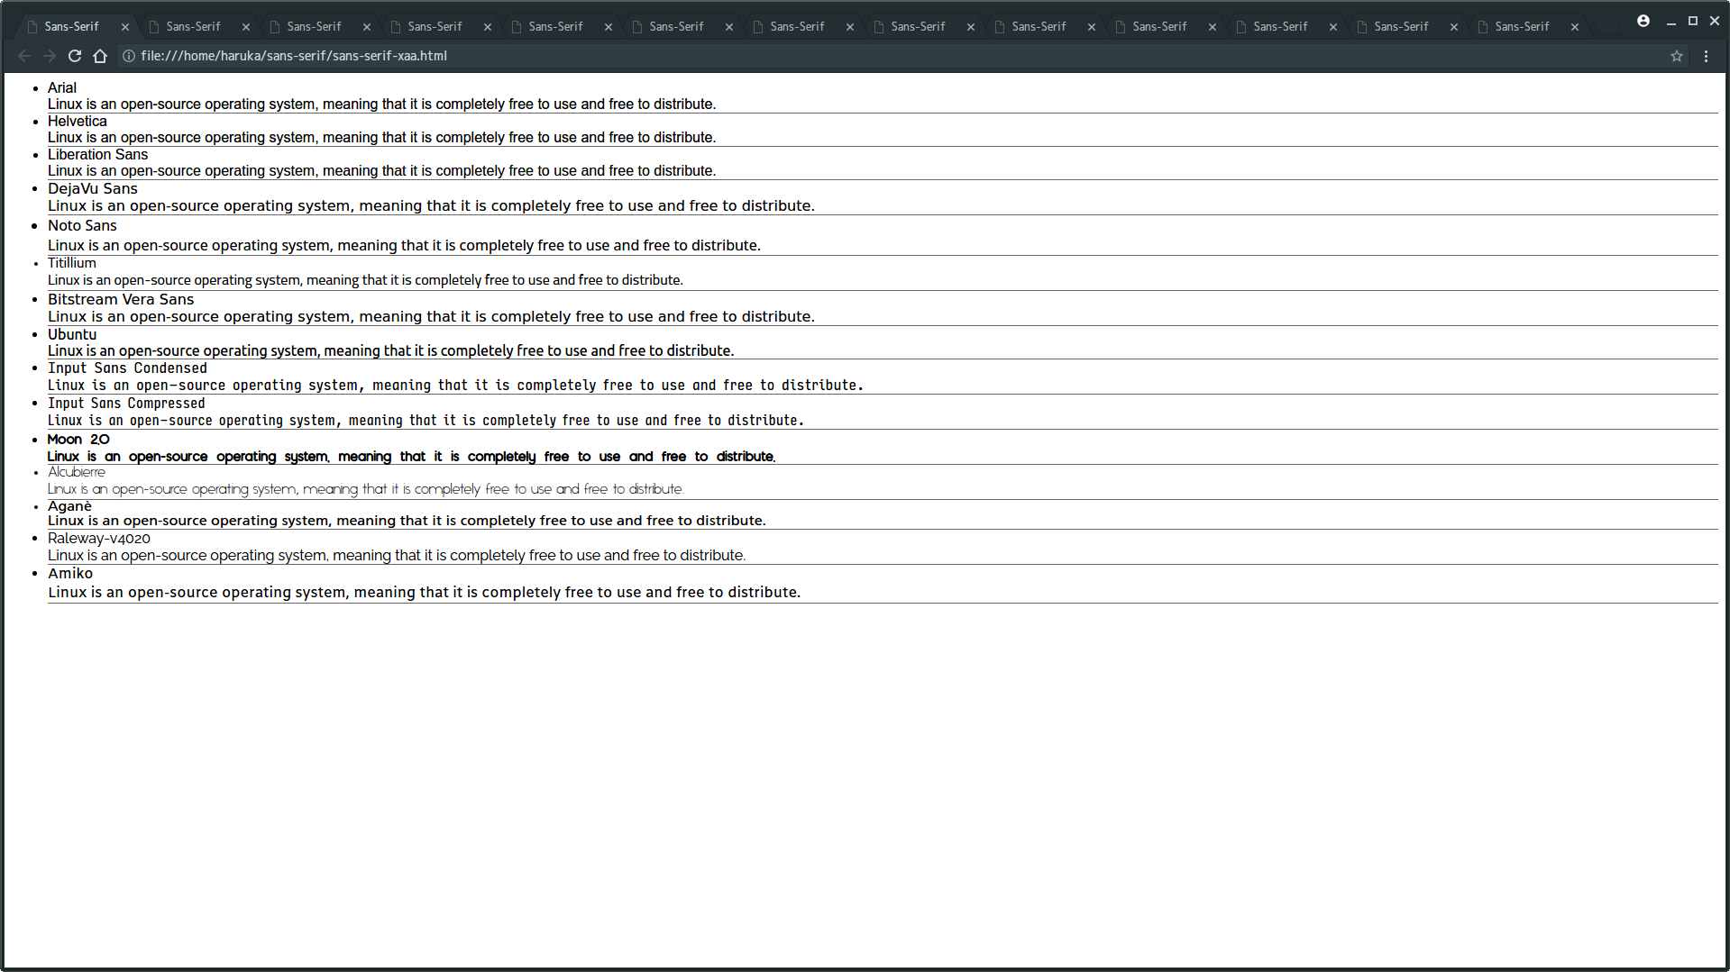This screenshot has width=1730, height=972.
Task: Click the Linux sample sentence under Ubuntu
Action: point(391,350)
